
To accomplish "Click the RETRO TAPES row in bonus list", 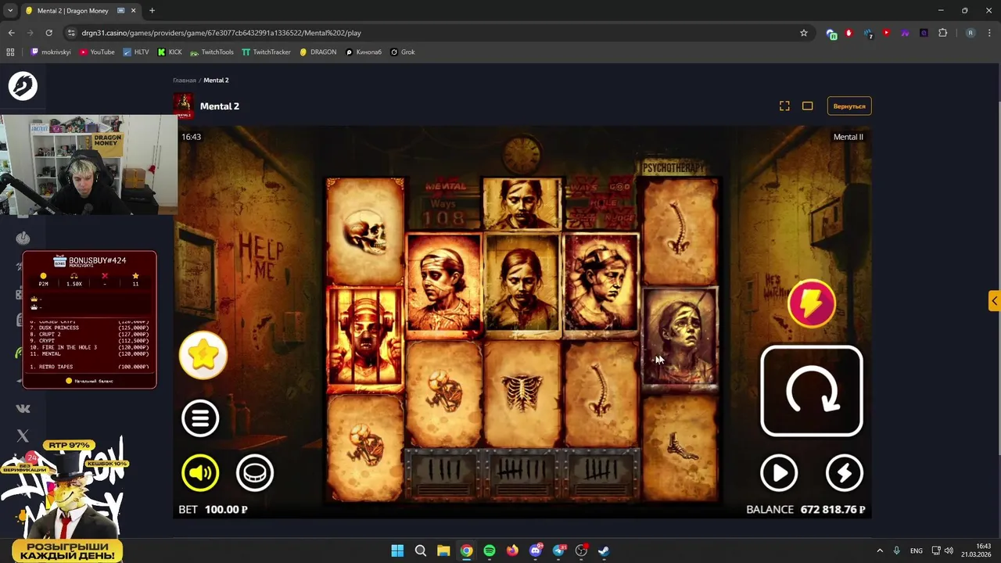I will [89, 367].
